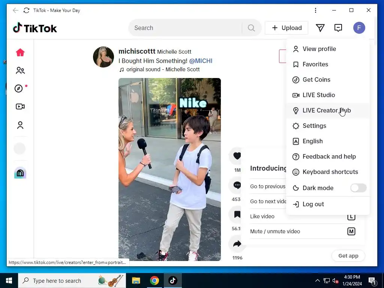Save video with bookmark icon
384x288 pixels.
[x=237, y=214]
